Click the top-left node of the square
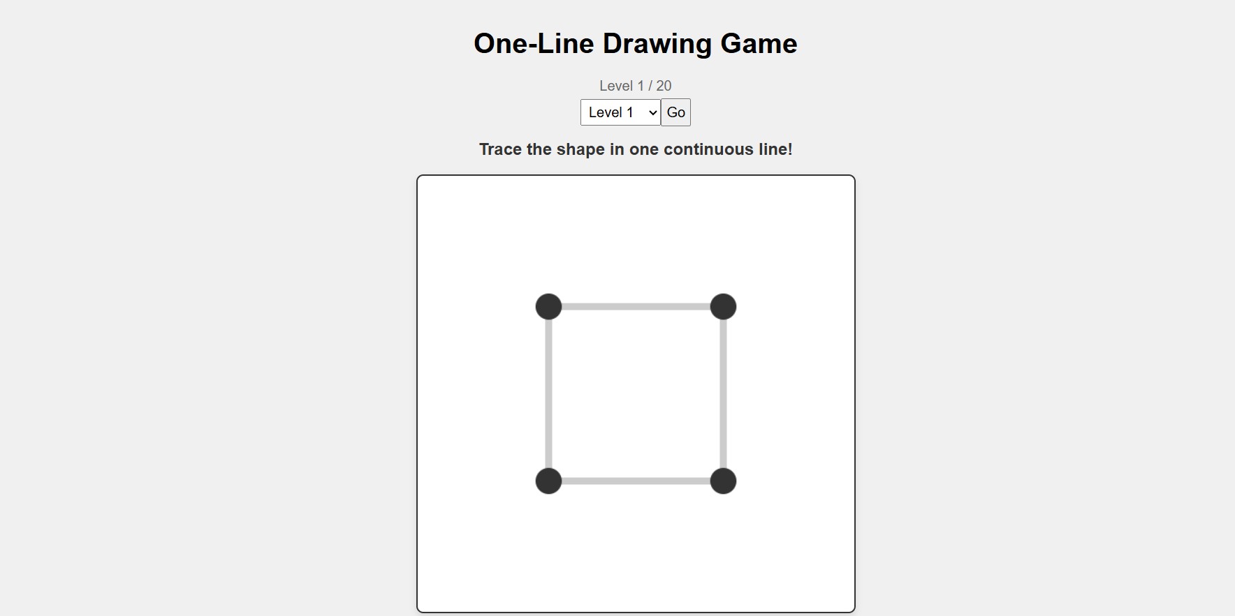 (548, 306)
